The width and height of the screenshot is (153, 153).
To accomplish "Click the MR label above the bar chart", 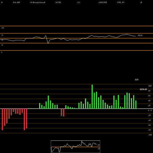I will click(x=136, y=80).
